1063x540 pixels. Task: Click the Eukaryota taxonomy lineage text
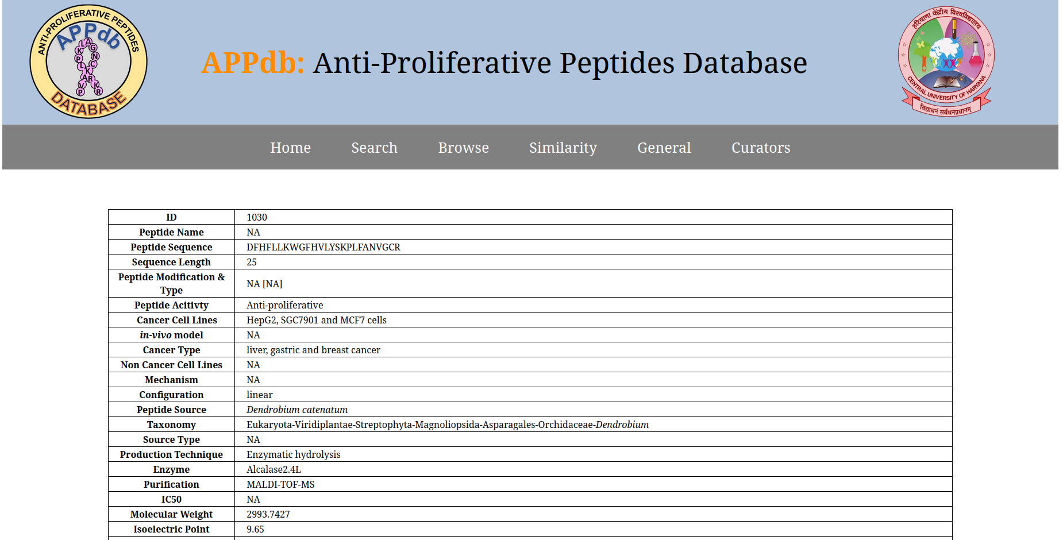(448, 425)
